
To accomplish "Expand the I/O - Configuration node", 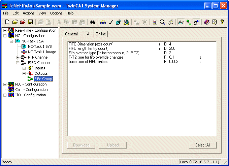I will (5, 95).
